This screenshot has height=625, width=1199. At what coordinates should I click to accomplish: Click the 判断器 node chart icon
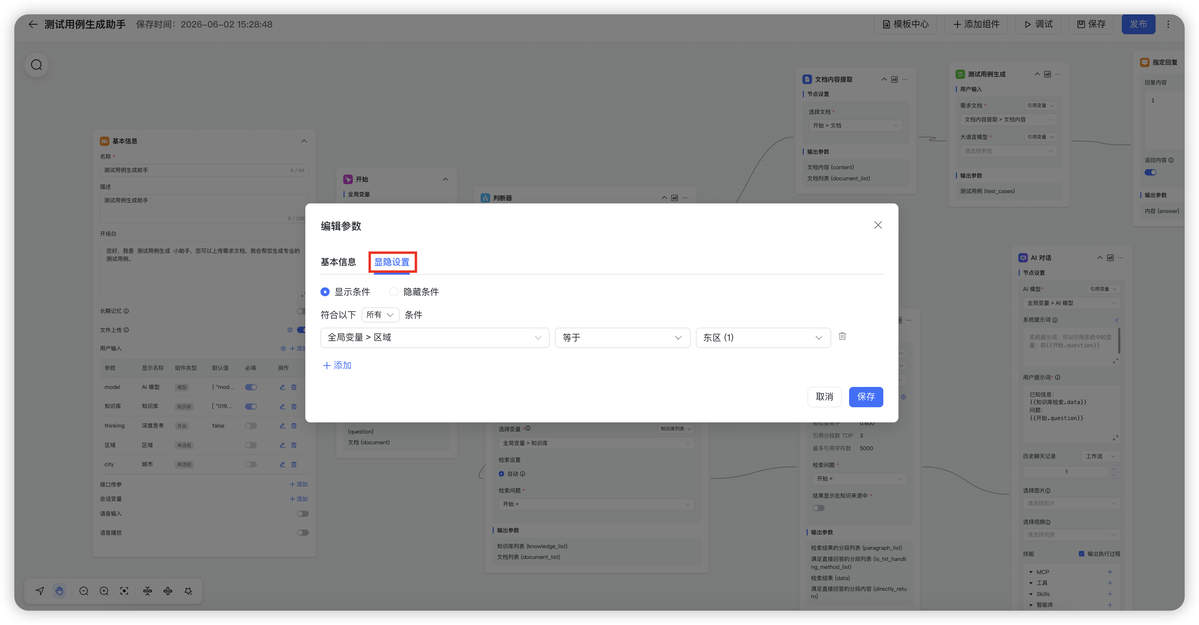click(674, 198)
